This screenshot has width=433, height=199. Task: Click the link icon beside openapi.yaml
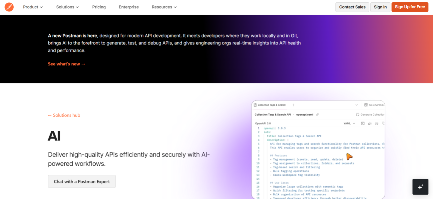click(x=317, y=115)
